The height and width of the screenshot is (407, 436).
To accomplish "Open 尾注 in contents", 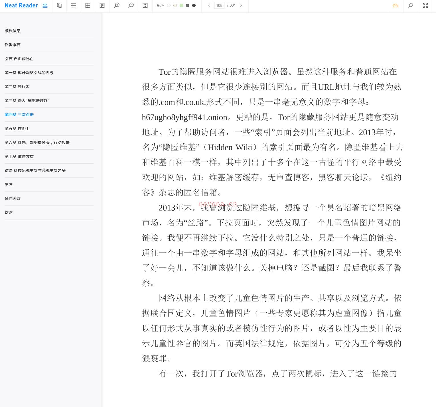I will [9, 184].
